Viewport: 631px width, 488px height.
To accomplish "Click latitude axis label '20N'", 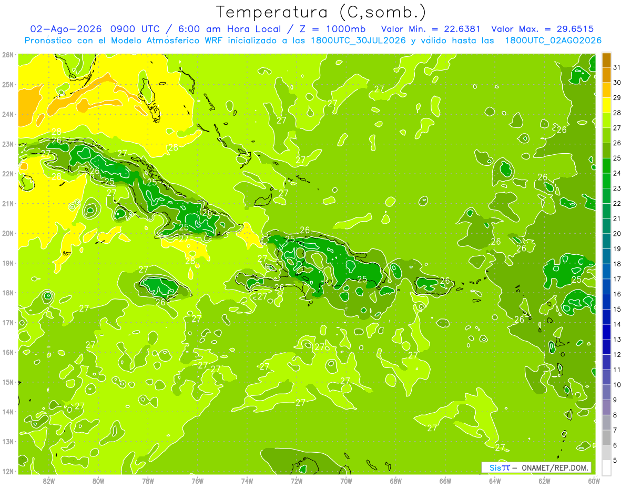I will (x=8, y=233).
